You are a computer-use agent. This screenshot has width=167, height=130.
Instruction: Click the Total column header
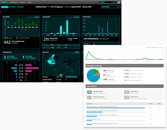coord(159,104)
